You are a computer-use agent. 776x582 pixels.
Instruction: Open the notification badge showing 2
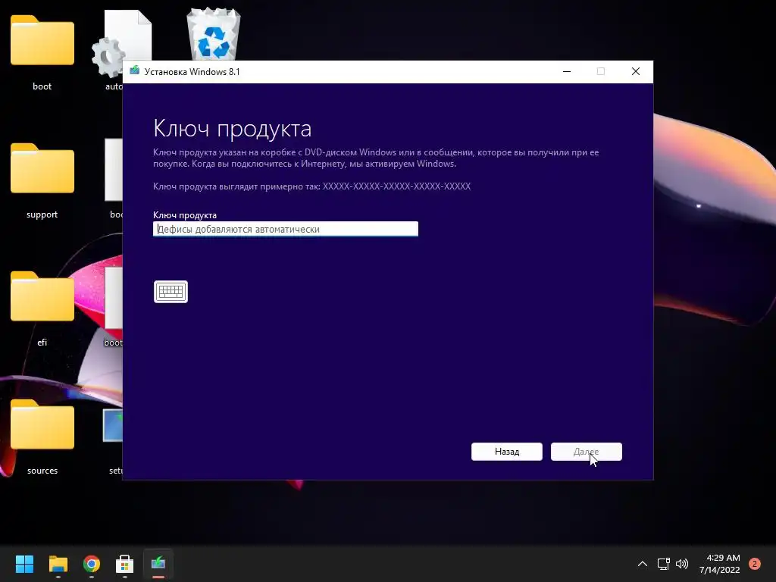click(x=755, y=564)
